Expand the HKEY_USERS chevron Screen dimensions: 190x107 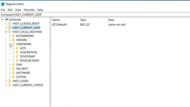tap(6, 81)
